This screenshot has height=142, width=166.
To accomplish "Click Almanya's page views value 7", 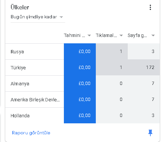I will [153, 83].
